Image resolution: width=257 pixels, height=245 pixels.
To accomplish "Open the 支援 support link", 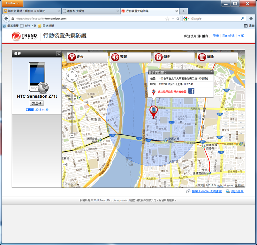I will [241, 36].
